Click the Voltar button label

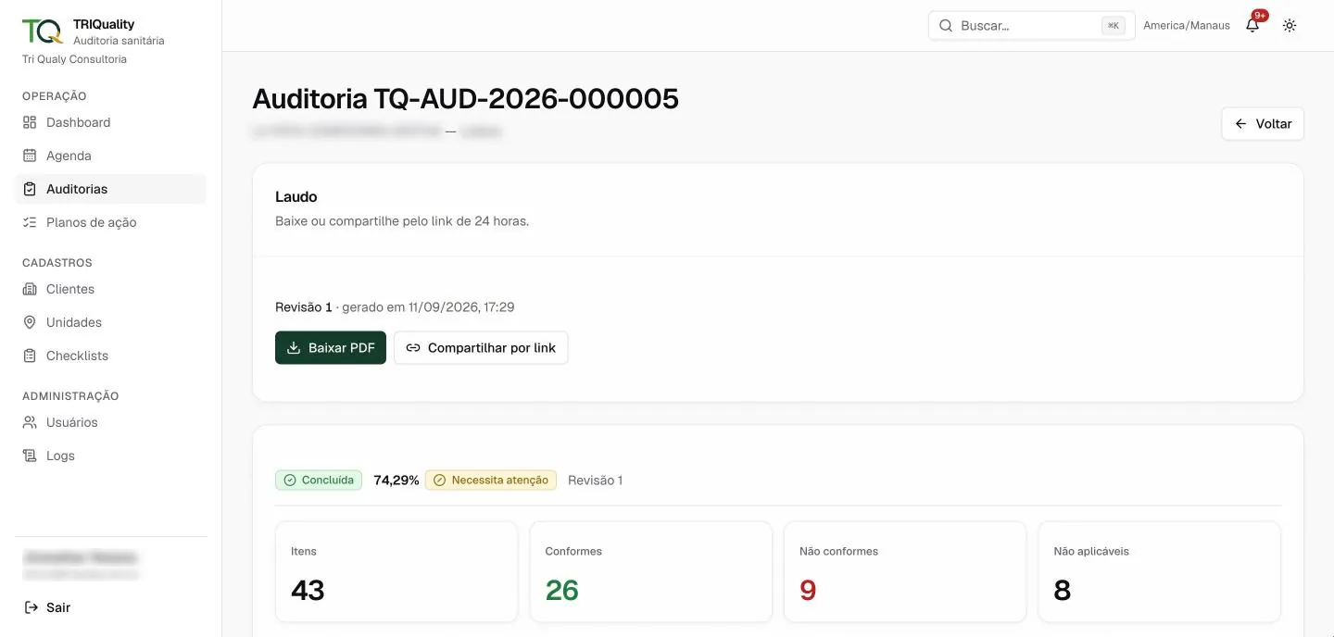click(1274, 124)
